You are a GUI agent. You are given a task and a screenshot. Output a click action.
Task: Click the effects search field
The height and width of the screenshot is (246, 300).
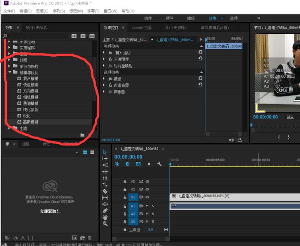38,36
